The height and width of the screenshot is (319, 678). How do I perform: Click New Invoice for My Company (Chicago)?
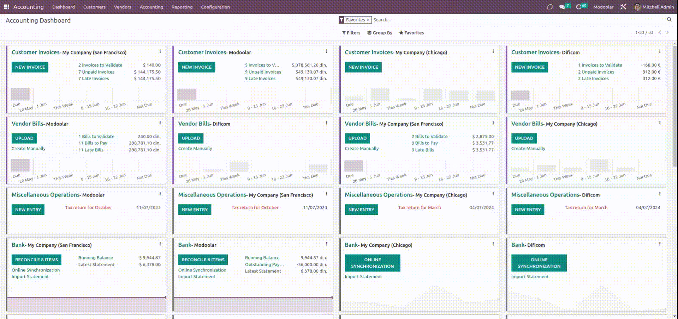click(x=363, y=67)
